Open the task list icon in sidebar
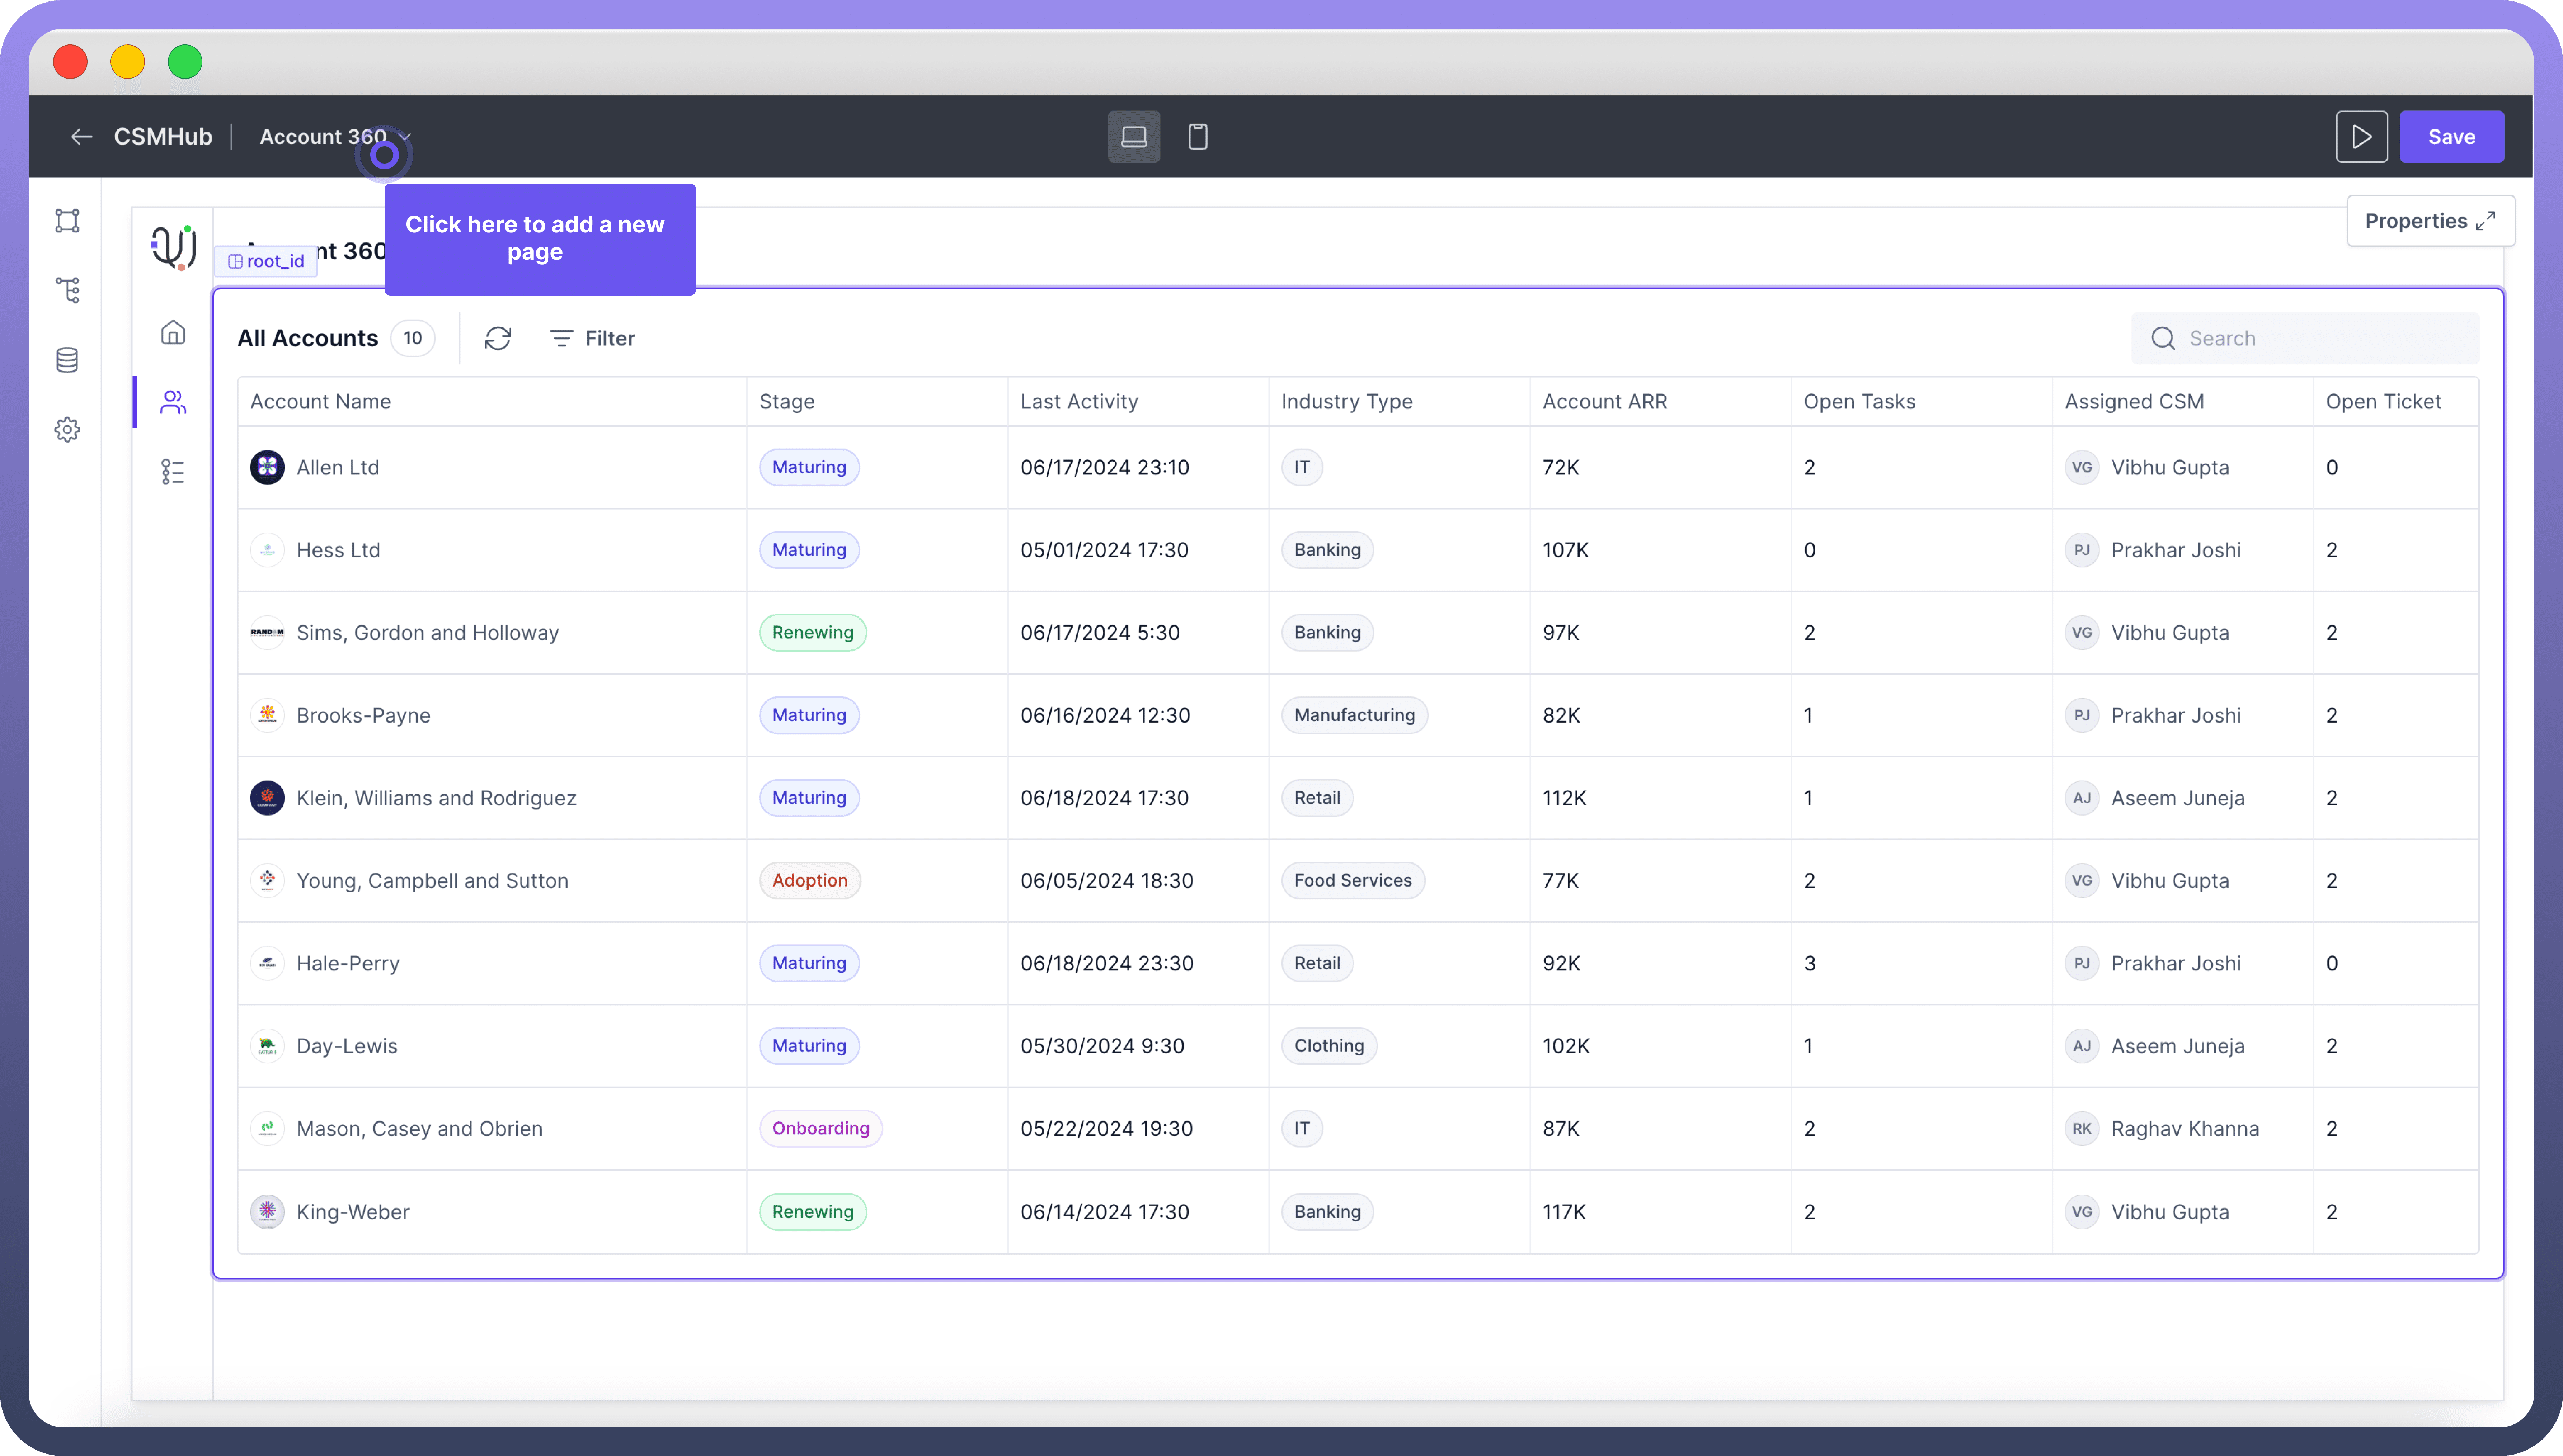Image resolution: width=2563 pixels, height=1456 pixels. click(x=173, y=472)
